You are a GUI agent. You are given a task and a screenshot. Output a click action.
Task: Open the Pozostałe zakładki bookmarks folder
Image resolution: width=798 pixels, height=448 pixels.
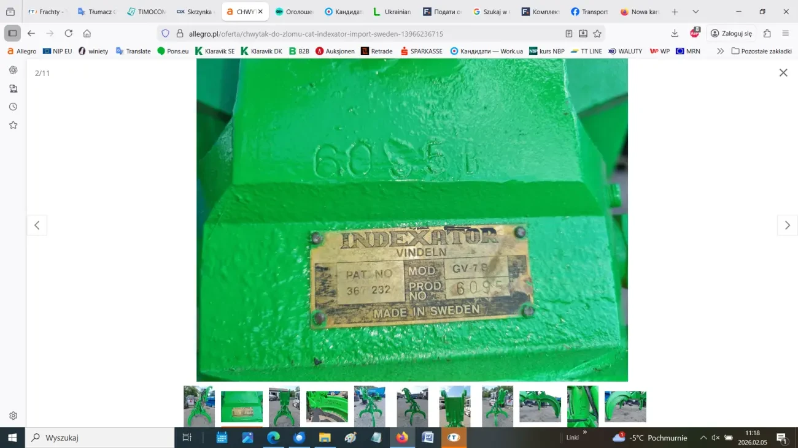pos(761,51)
